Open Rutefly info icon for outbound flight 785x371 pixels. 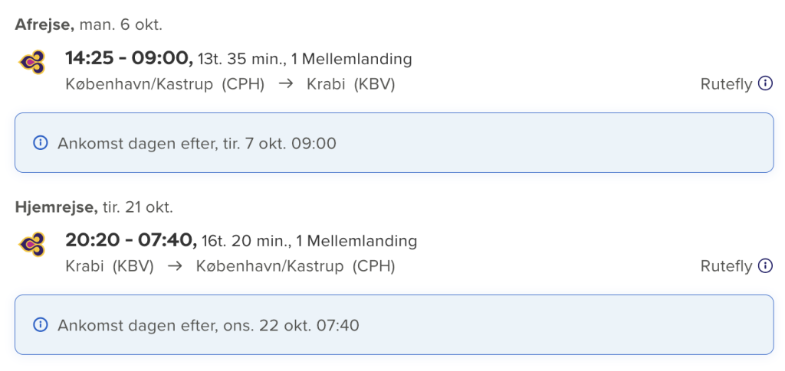click(765, 83)
